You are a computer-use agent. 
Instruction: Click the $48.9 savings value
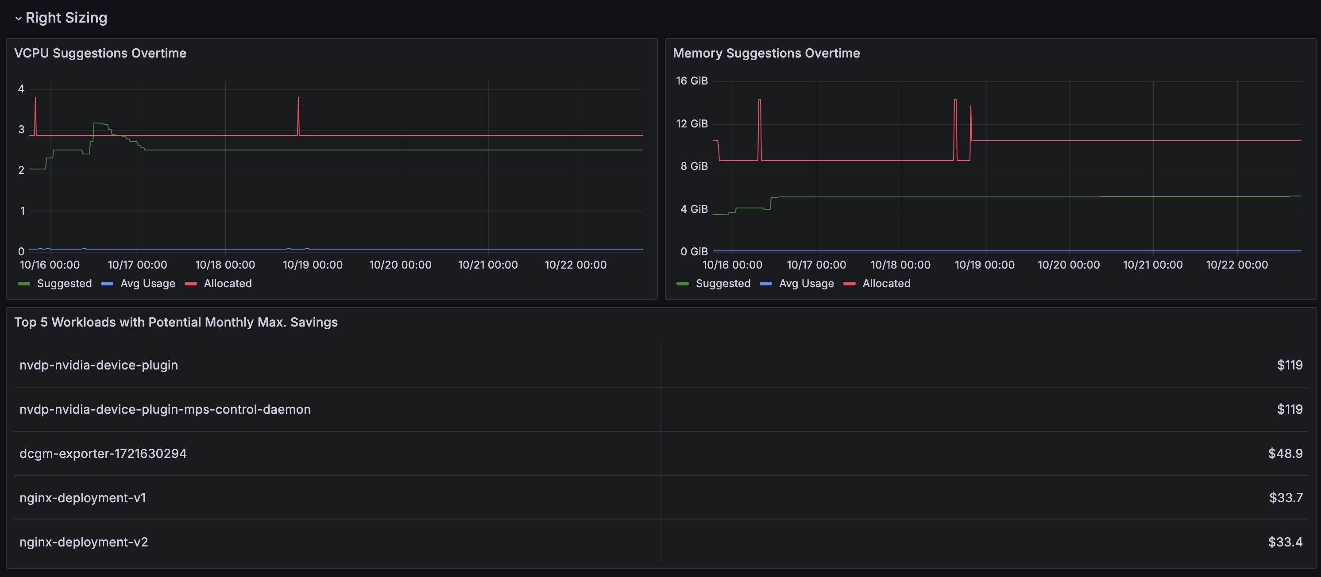tap(1285, 454)
